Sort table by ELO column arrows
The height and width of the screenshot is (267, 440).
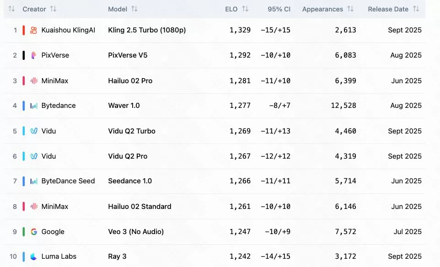coord(245,9)
